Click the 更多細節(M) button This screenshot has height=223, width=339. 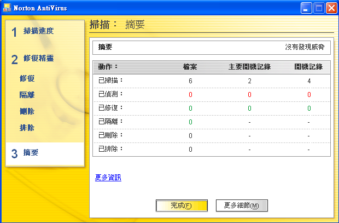(x=242, y=205)
